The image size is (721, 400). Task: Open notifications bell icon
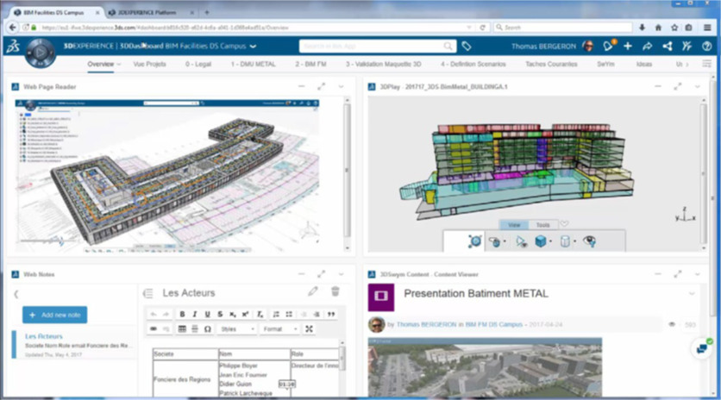coord(608,46)
